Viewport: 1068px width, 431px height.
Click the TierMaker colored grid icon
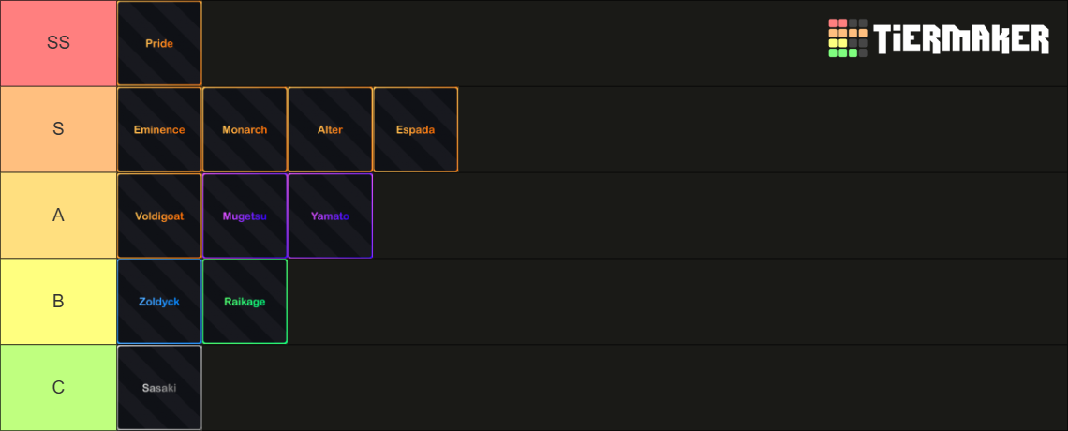[848, 38]
